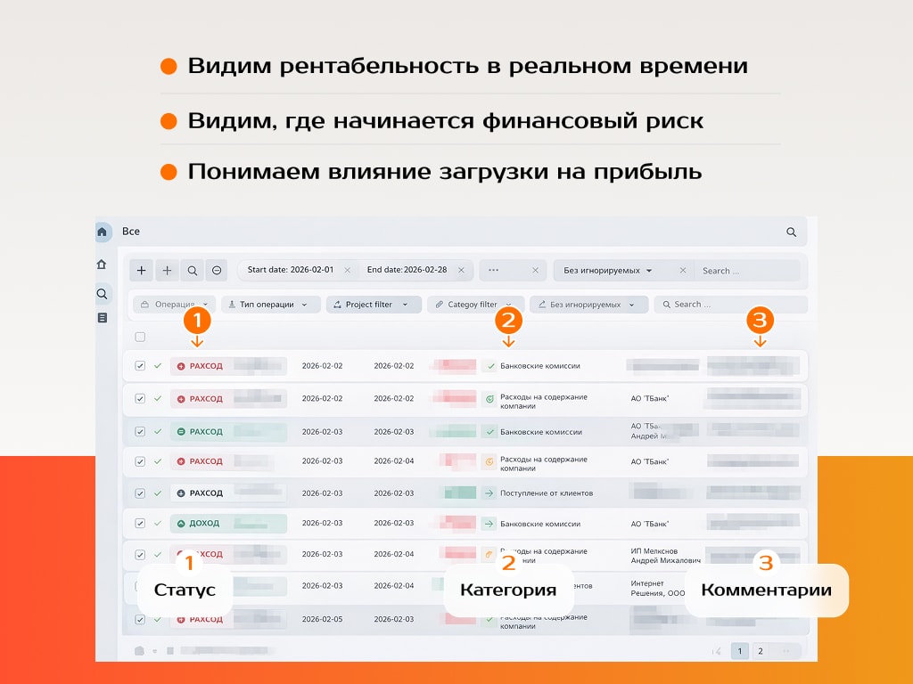Click the green confirm tick in the 2026-02-05 row
This screenshot has width=913, height=684.
158,620
